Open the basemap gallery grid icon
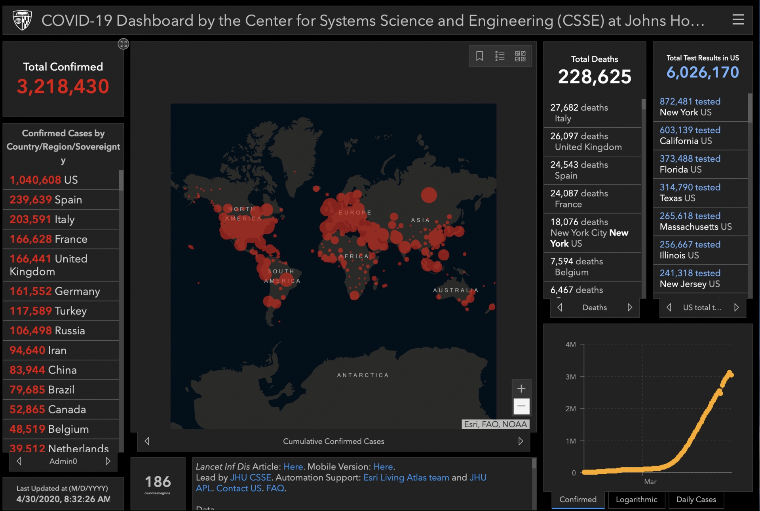This screenshot has width=760, height=511. click(x=520, y=56)
